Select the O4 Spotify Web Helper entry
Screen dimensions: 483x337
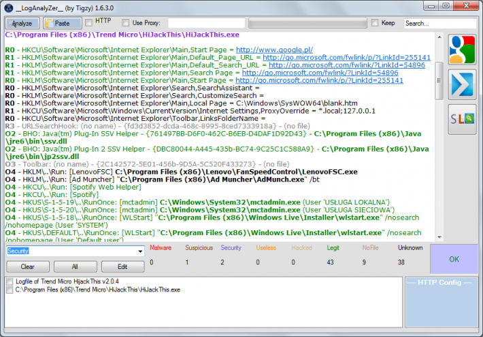(73, 187)
